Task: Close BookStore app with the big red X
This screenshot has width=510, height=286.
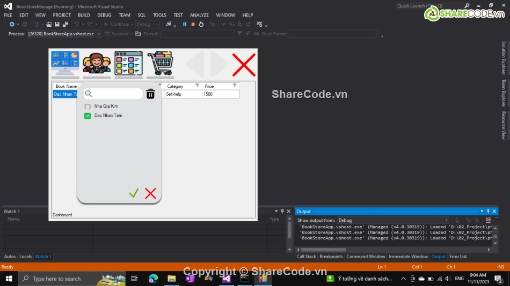Action: pos(244,65)
